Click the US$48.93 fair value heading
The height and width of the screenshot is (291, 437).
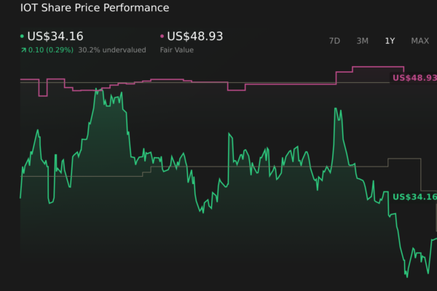195,36
